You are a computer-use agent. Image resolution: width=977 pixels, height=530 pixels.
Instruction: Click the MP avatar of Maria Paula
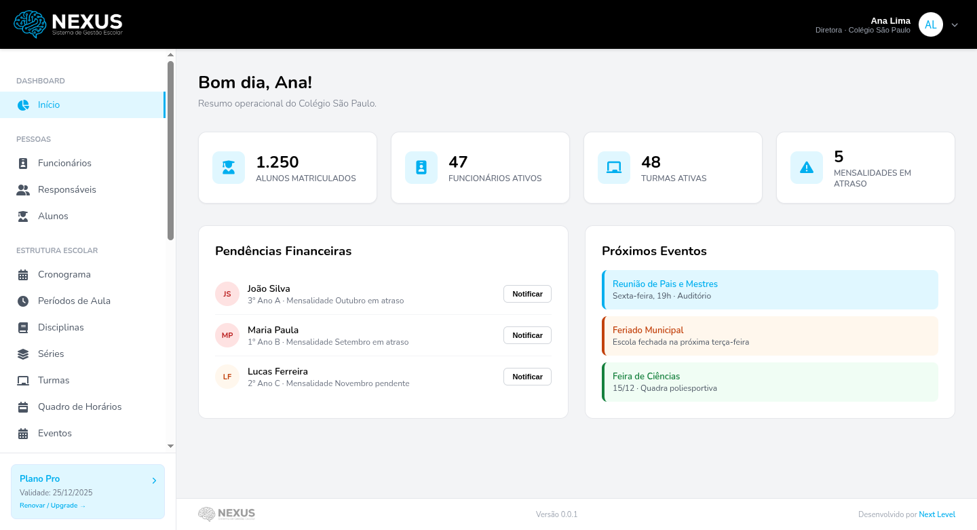click(227, 335)
